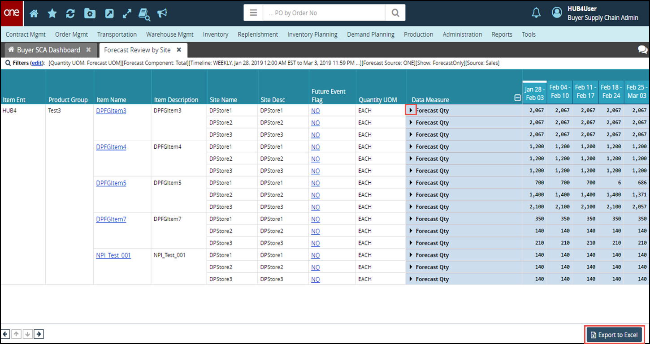Open the chat bubbles icon
650x344 pixels.
[x=642, y=50]
